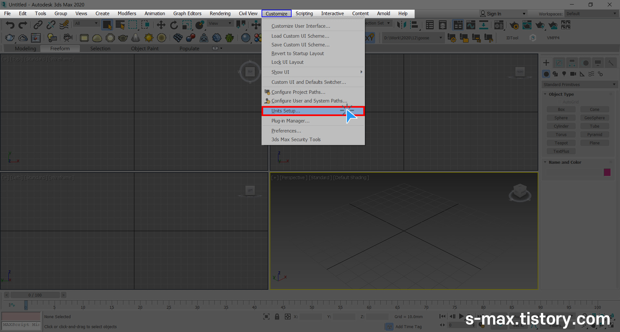Open Standard Primitives dropdown

coord(580,84)
